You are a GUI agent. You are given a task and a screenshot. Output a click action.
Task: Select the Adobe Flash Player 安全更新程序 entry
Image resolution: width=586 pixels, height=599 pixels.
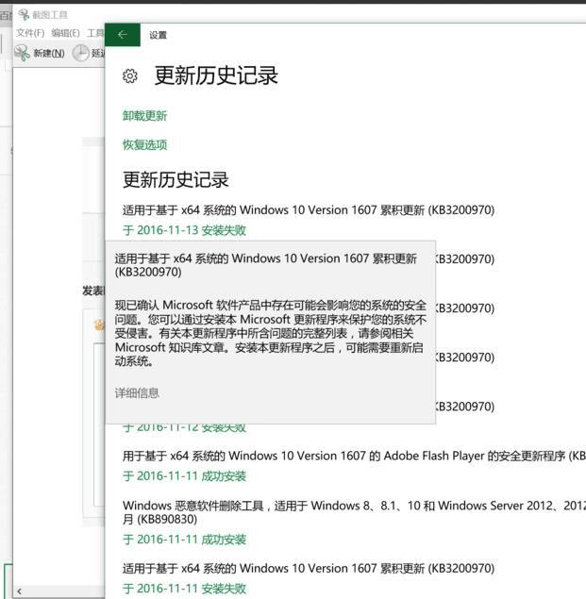(x=354, y=456)
